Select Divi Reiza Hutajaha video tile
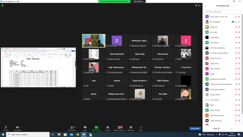 tap(163, 41)
